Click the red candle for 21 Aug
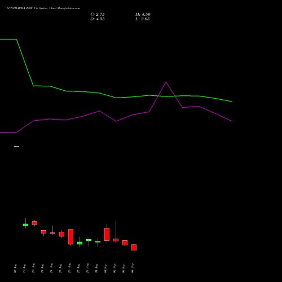Screen dimensions: 282x282 43,232
